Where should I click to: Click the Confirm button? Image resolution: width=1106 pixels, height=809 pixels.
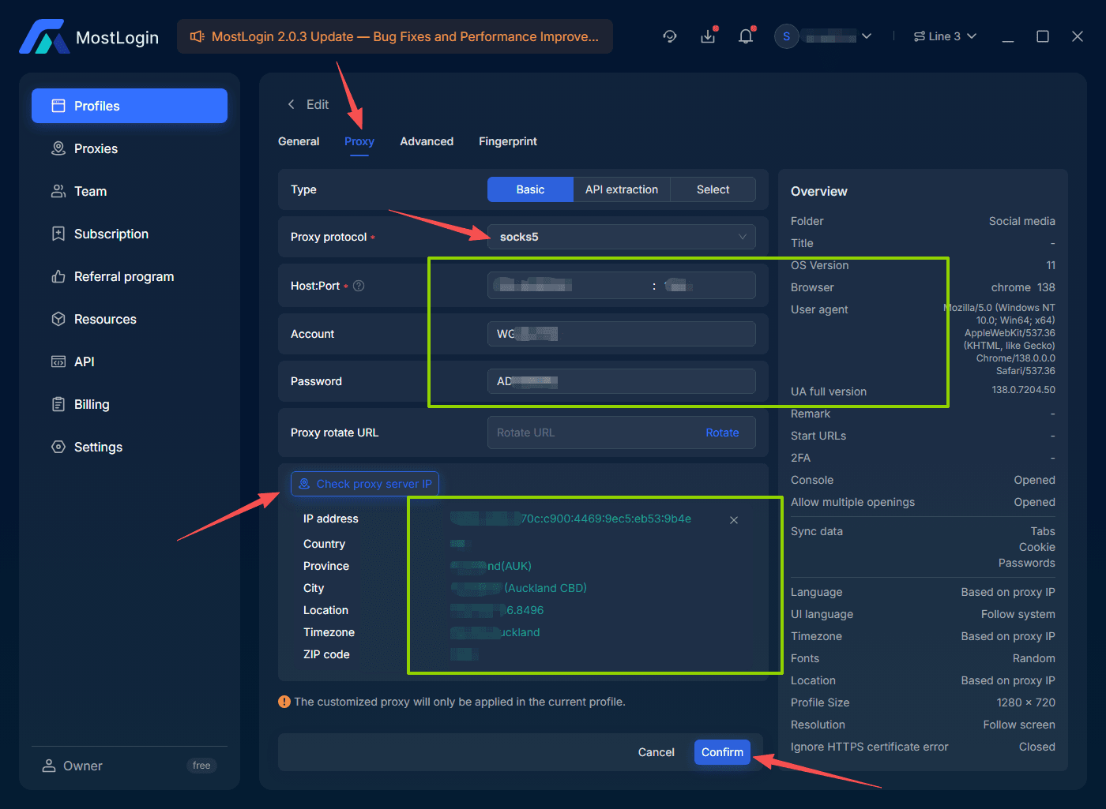coord(722,752)
